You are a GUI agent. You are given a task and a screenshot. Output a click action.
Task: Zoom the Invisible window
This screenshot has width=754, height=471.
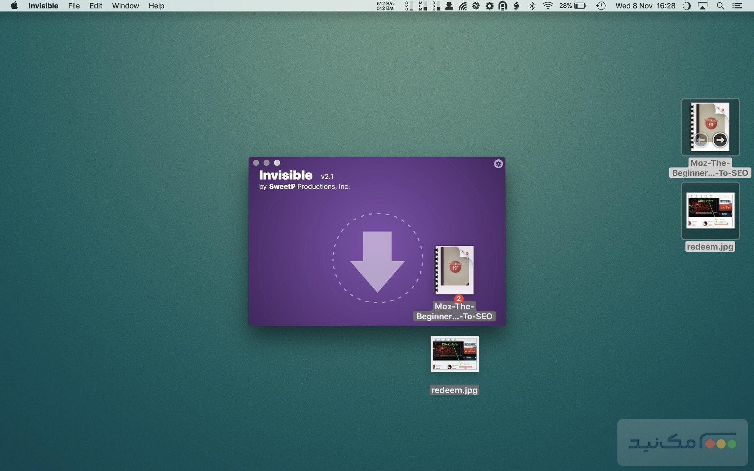[x=277, y=163]
